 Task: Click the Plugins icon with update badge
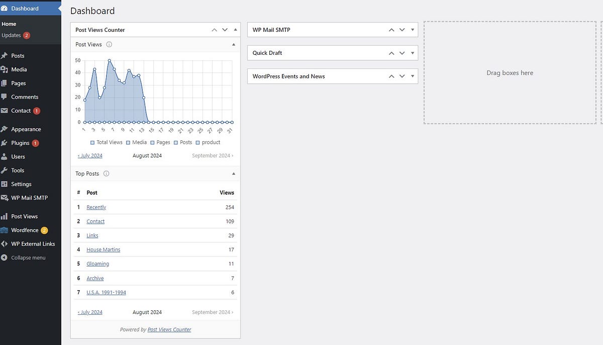5,143
